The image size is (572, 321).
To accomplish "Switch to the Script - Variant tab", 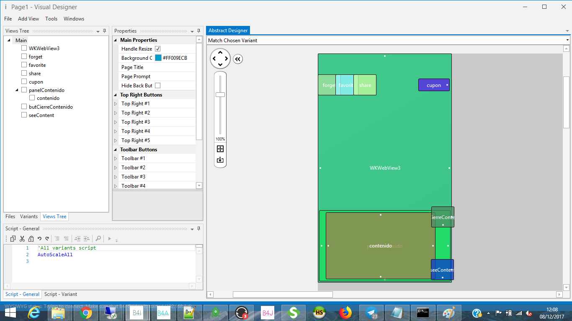I will (61, 294).
